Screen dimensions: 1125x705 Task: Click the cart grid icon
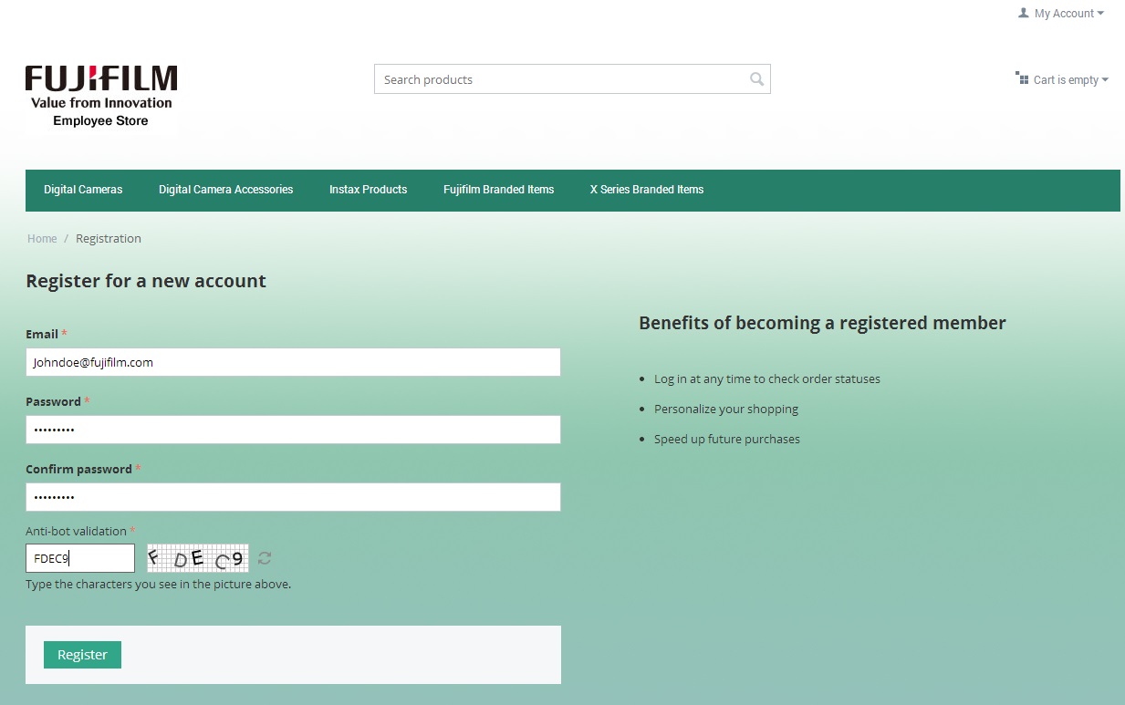click(x=1022, y=78)
